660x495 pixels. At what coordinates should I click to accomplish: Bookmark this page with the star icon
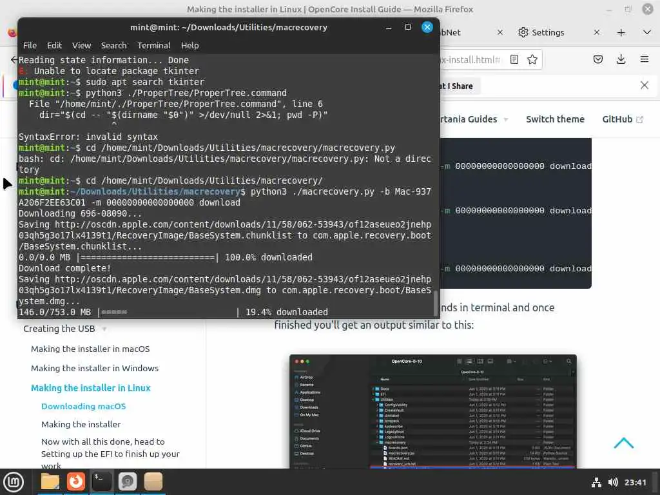(x=532, y=59)
